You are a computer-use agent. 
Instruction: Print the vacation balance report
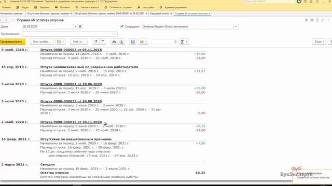(114, 42)
